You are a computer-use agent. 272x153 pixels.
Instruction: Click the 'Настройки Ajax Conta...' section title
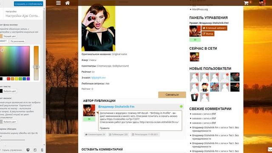coord(23,16)
